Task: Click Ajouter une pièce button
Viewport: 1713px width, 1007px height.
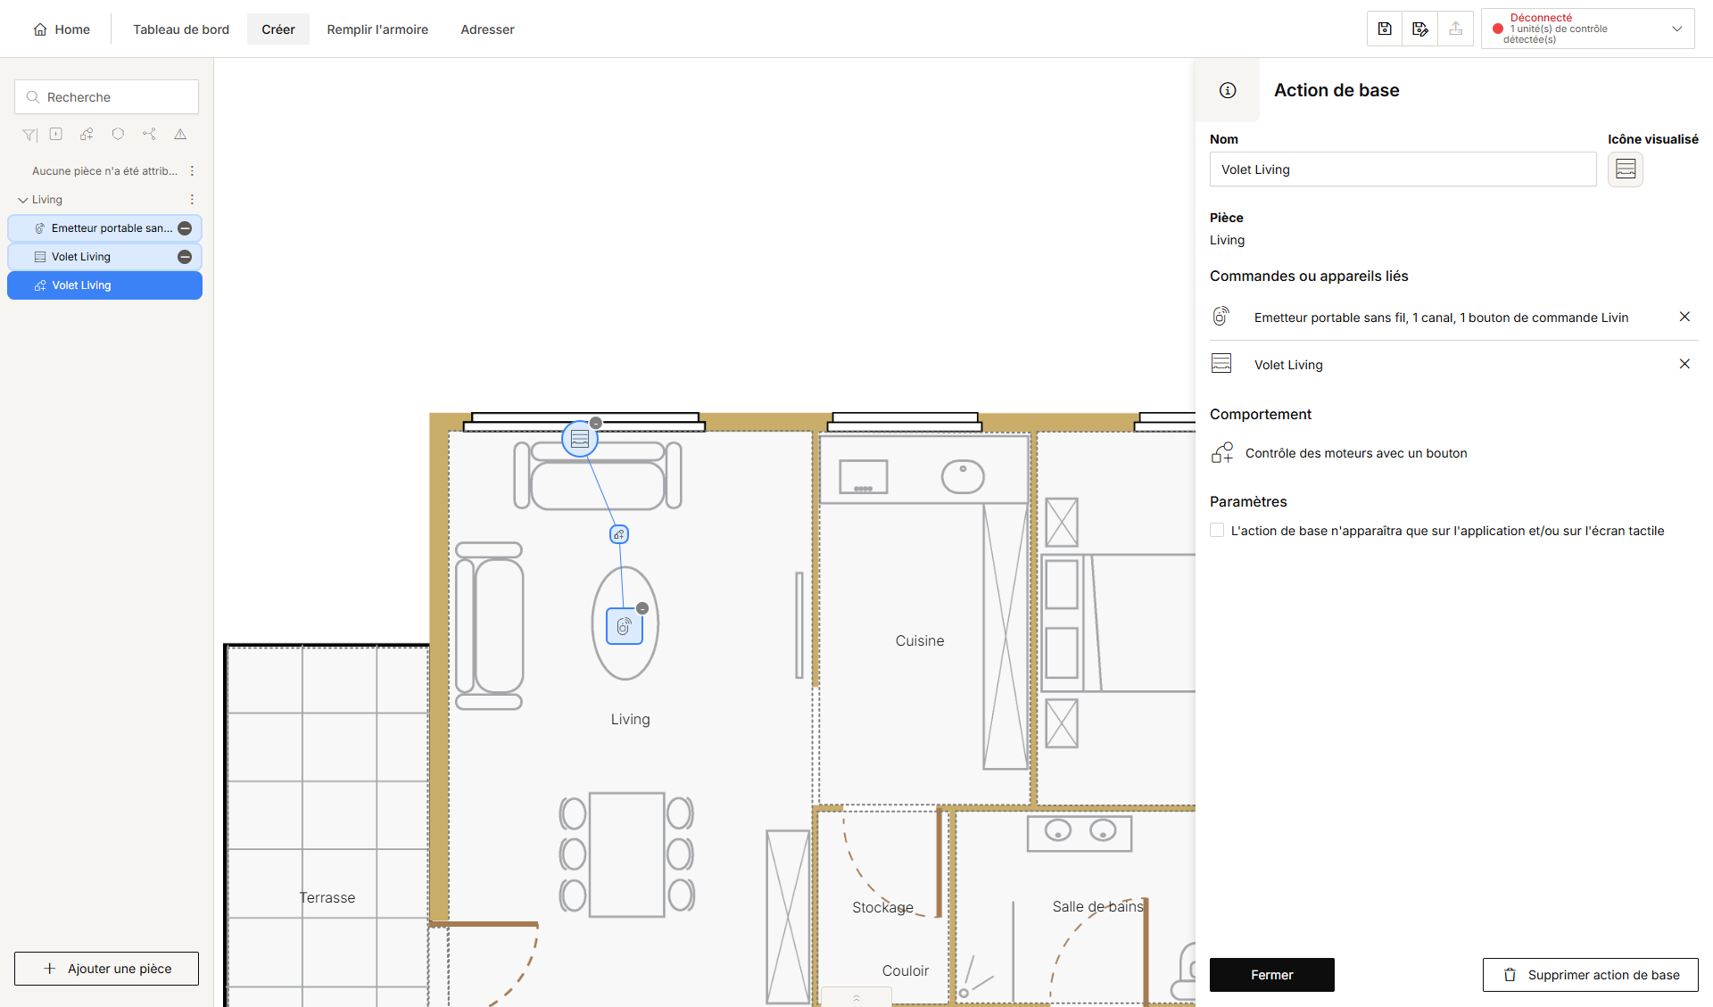Action: click(x=106, y=969)
